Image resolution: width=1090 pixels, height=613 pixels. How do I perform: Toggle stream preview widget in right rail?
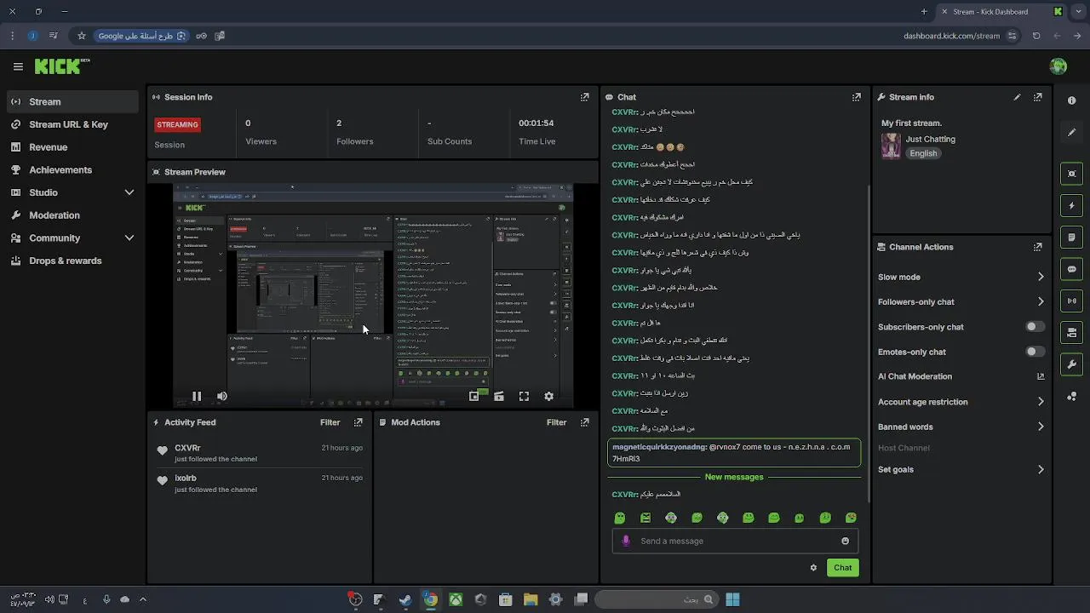pos(1071,174)
